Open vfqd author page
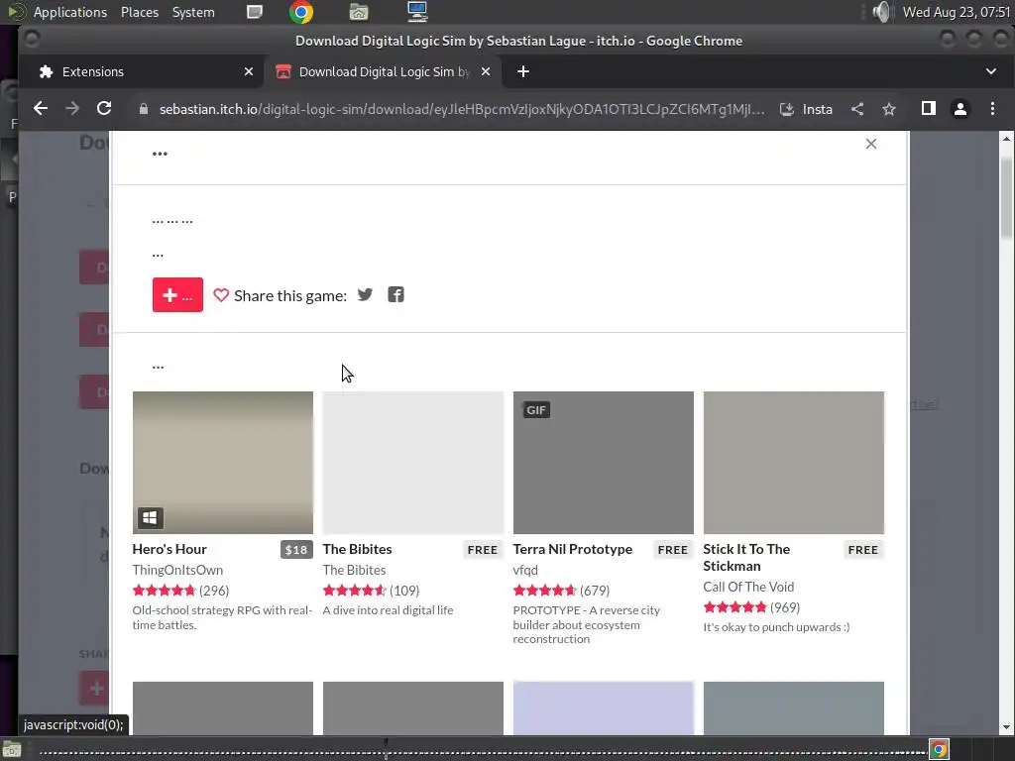1015x761 pixels. 525,570
